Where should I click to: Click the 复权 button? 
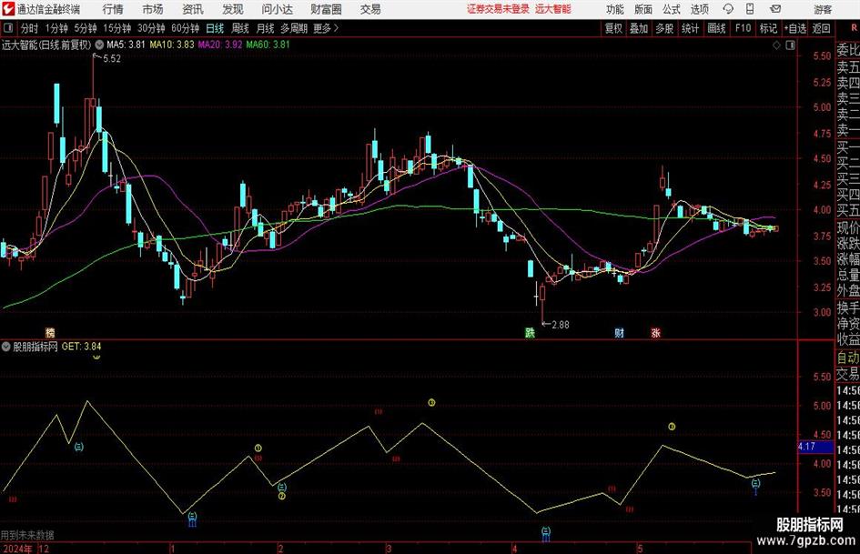tap(613, 28)
